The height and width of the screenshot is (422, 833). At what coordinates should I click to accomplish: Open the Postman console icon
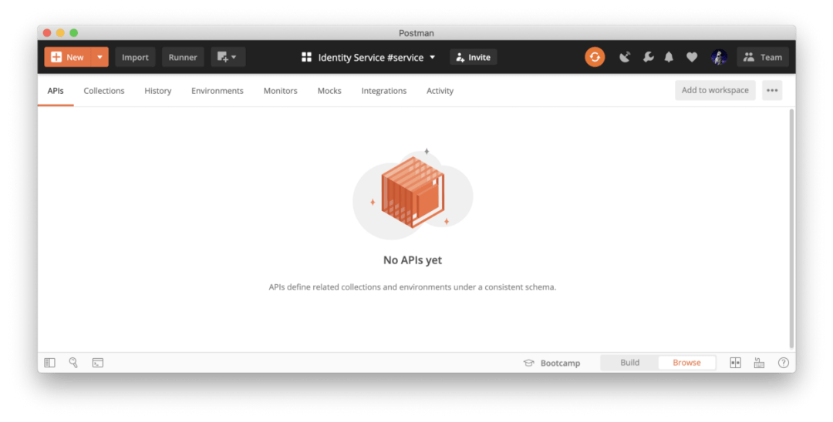(98, 363)
